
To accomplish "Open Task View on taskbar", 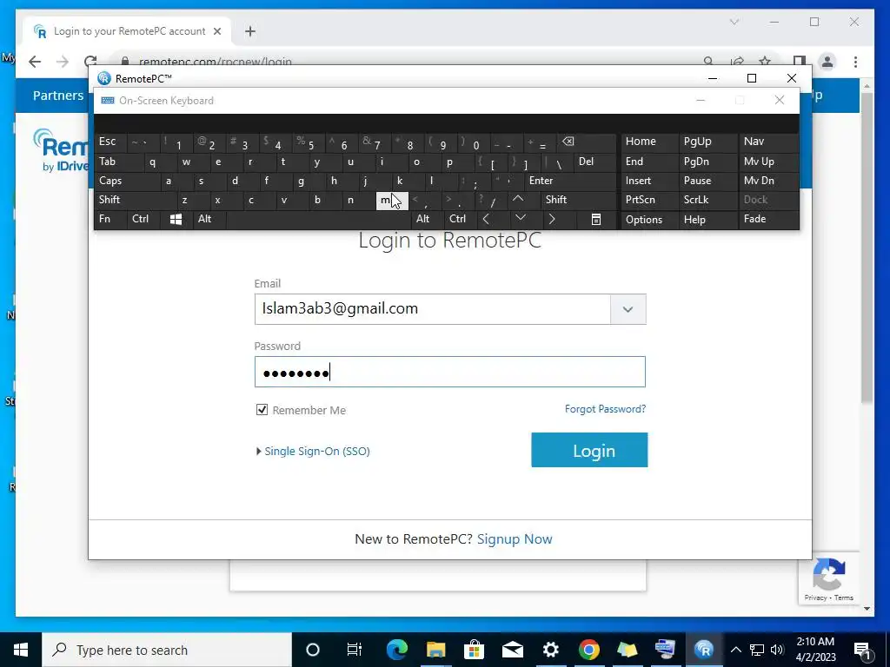I will 355,650.
